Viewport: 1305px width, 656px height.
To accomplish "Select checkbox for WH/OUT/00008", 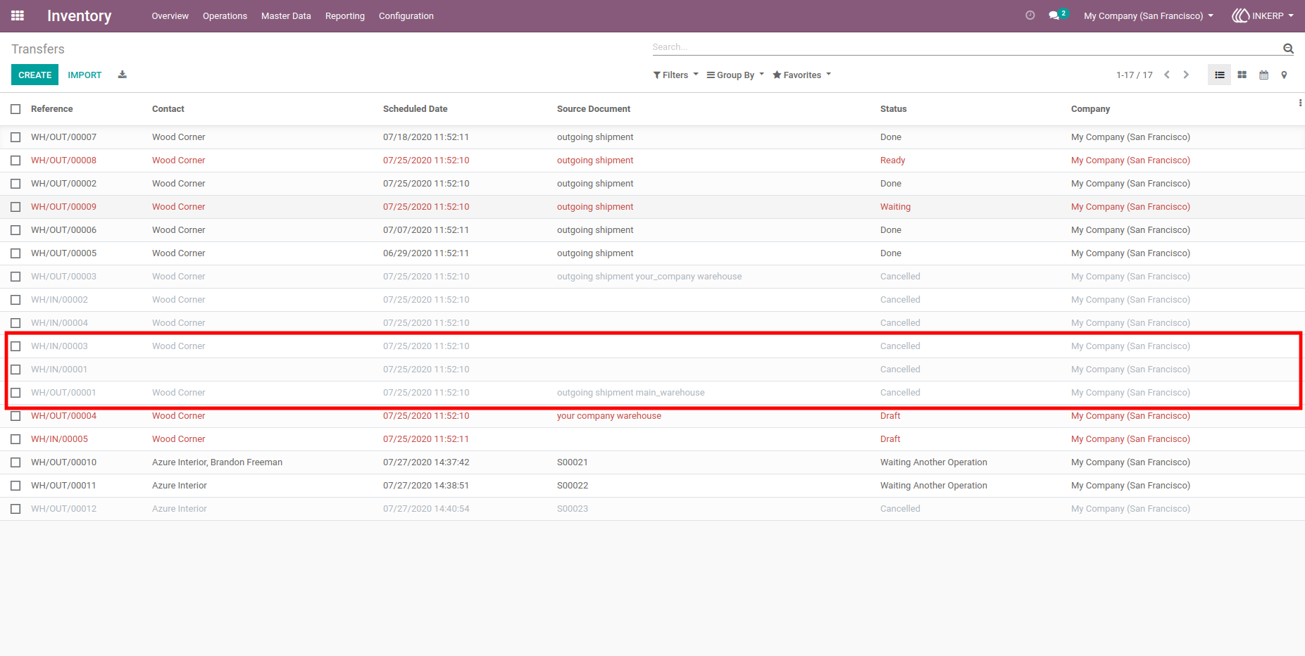I will click(x=15, y=160).
